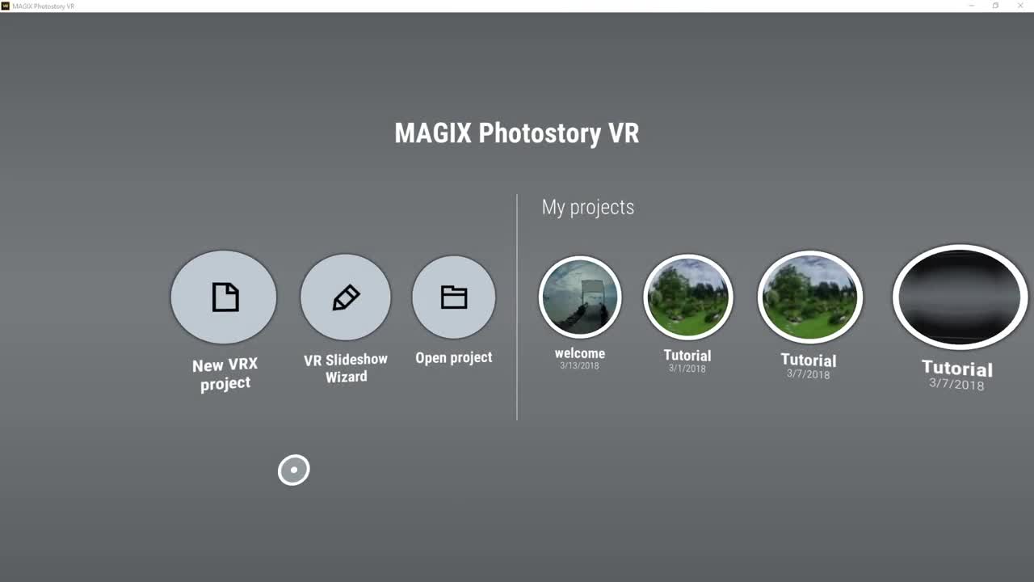
Task: Open the VR Slideshow Wizard pencil icon
Action: click(346, 297)
